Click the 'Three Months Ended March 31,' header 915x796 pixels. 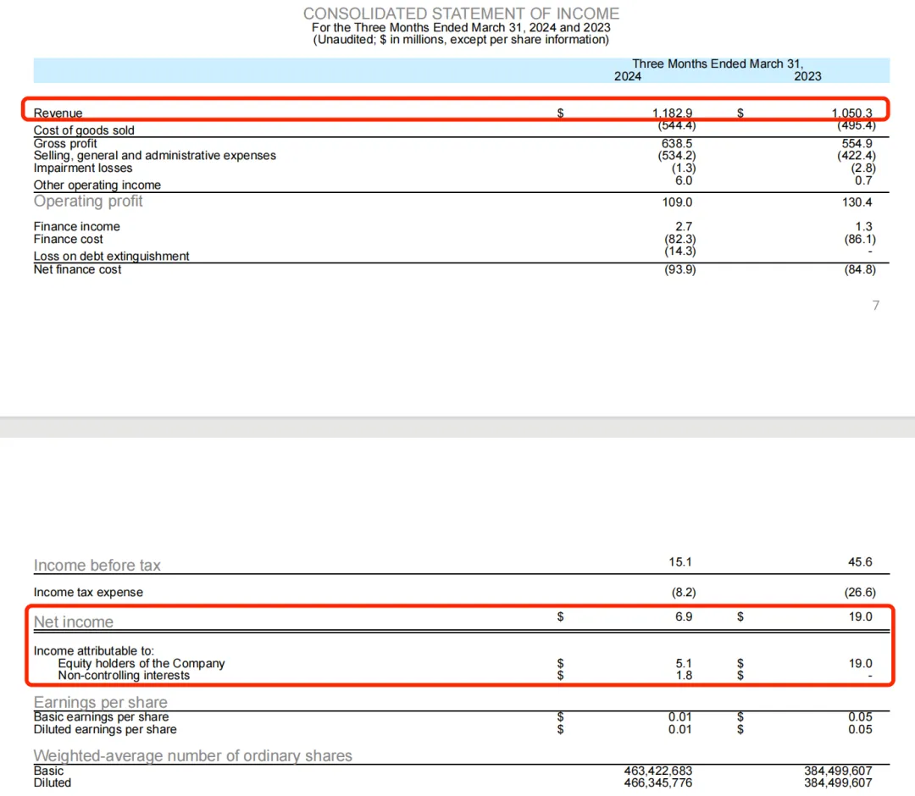click(x=718, y=64)
